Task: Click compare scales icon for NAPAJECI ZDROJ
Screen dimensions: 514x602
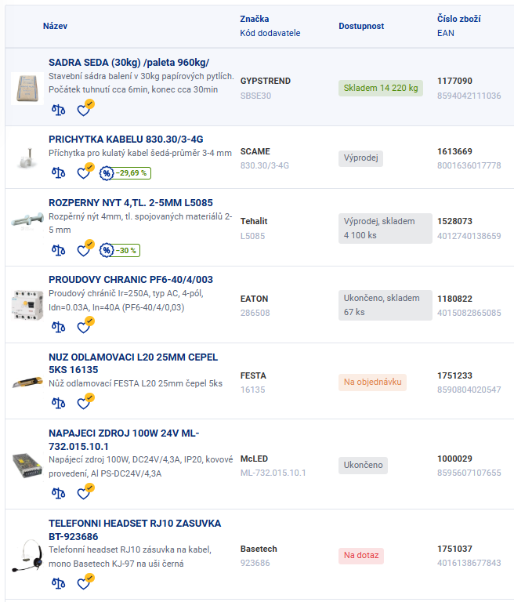Action: point(58,493)
